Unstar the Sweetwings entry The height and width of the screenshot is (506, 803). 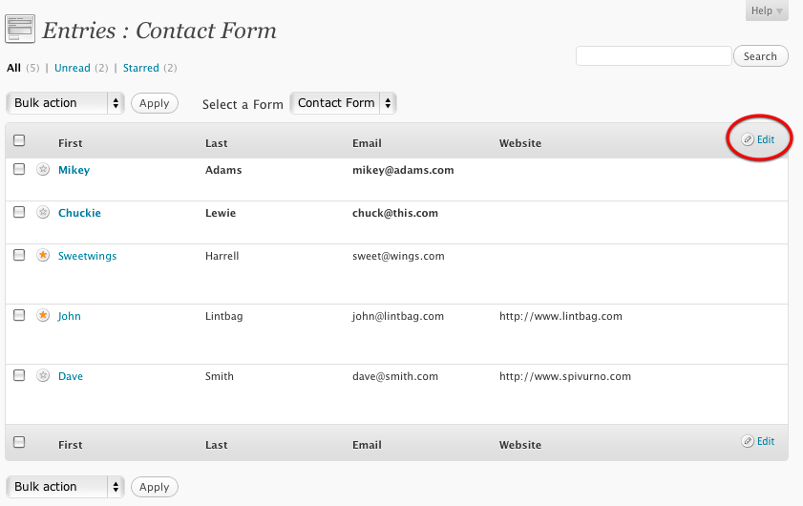[43, 255]
